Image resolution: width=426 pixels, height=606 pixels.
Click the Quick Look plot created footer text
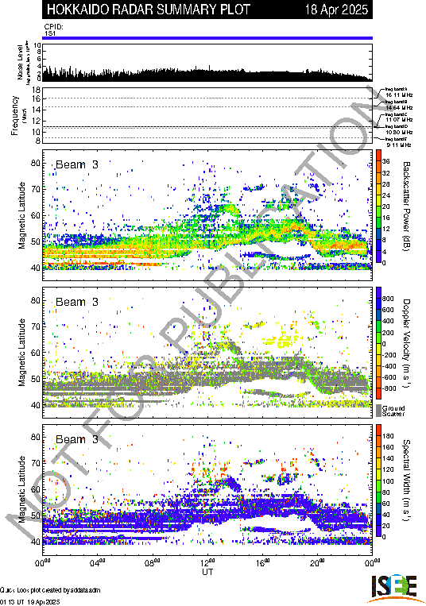[50, 590]
